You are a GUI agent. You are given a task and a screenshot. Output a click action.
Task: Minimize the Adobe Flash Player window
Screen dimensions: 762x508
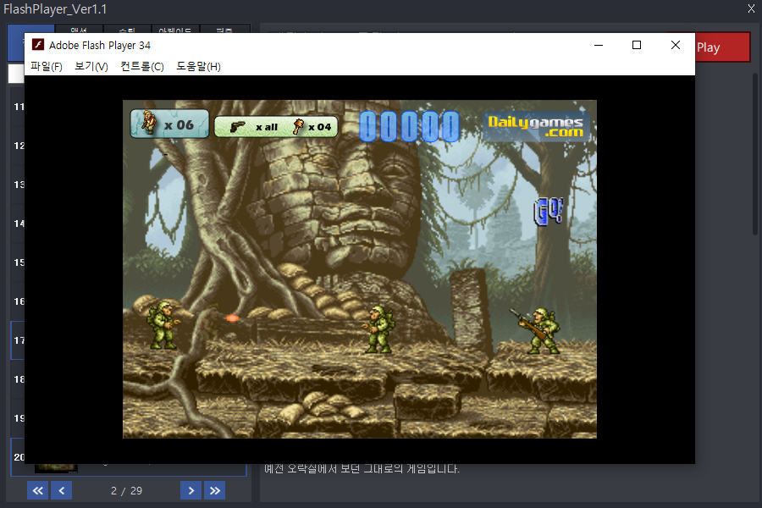click(x=599, y=45)
